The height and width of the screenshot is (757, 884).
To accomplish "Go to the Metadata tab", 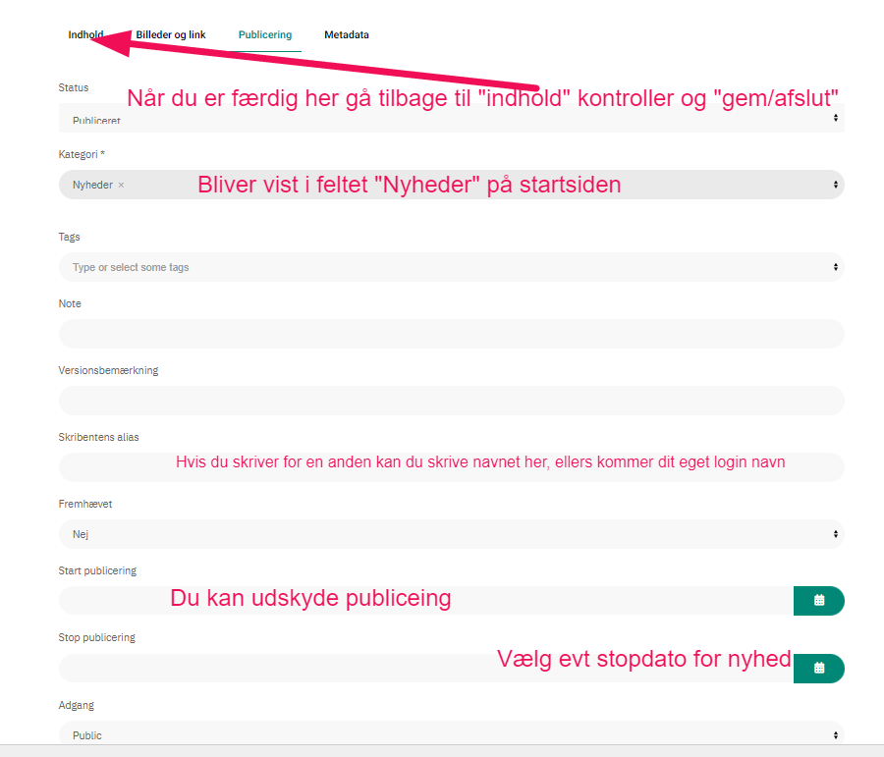I will 347,35.
